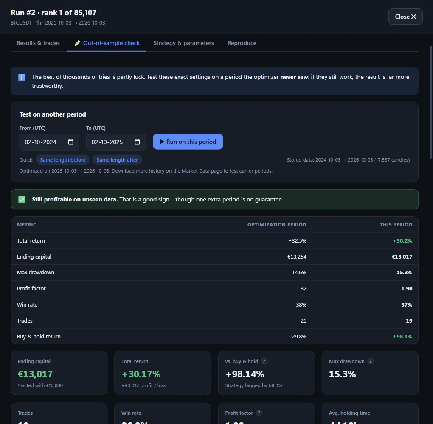Click the From (UTC) date field

coord(49,142)
